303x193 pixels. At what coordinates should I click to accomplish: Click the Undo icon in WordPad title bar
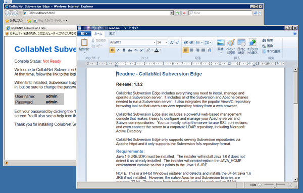tap(94, 28)
